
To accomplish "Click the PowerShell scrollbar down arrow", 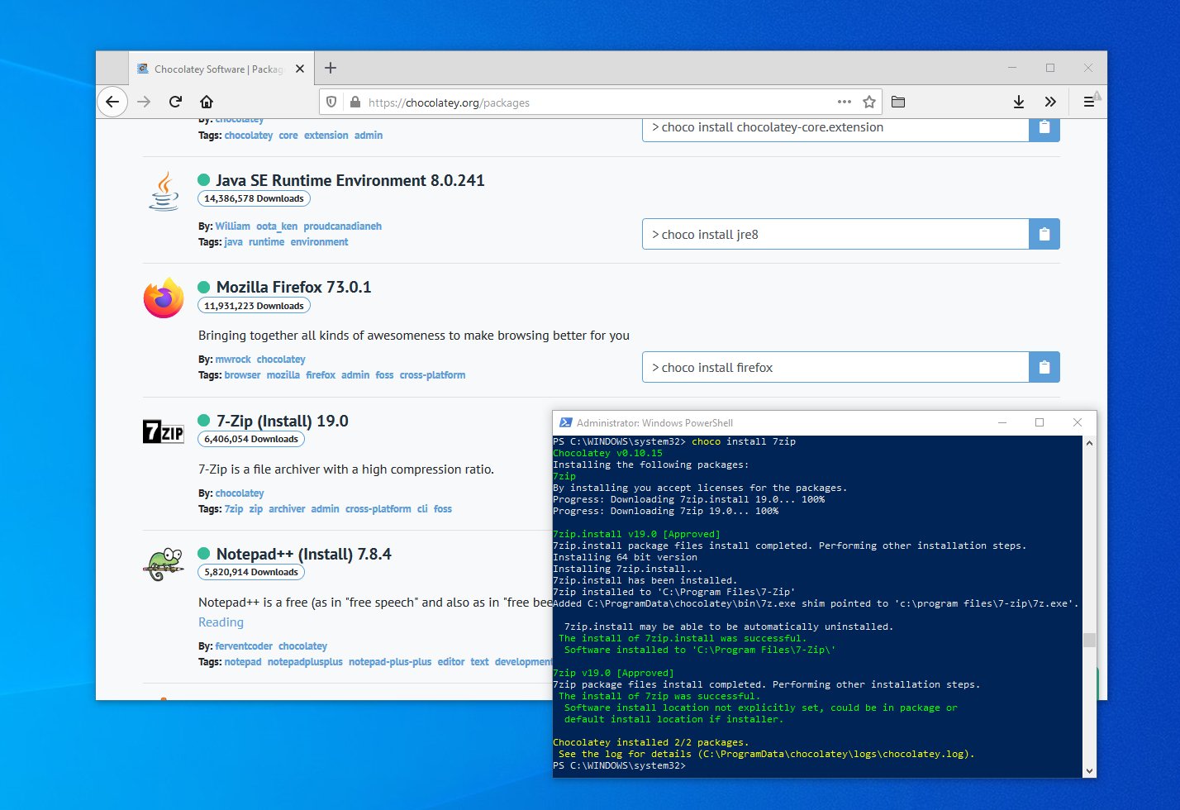I will click(1089, 770).
